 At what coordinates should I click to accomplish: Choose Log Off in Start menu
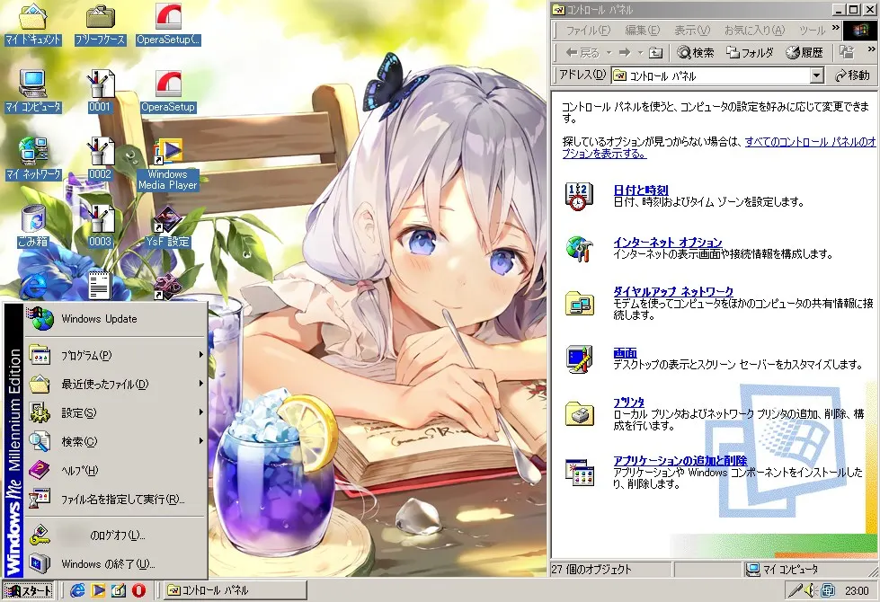115,536
